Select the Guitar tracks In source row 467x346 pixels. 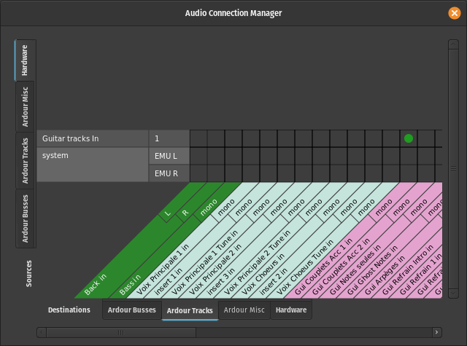pyautogui.click(x=93, y=138)
